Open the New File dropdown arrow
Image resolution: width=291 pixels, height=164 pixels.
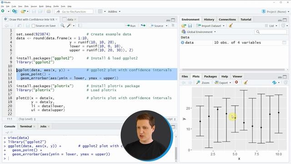[x=8, y=11]
